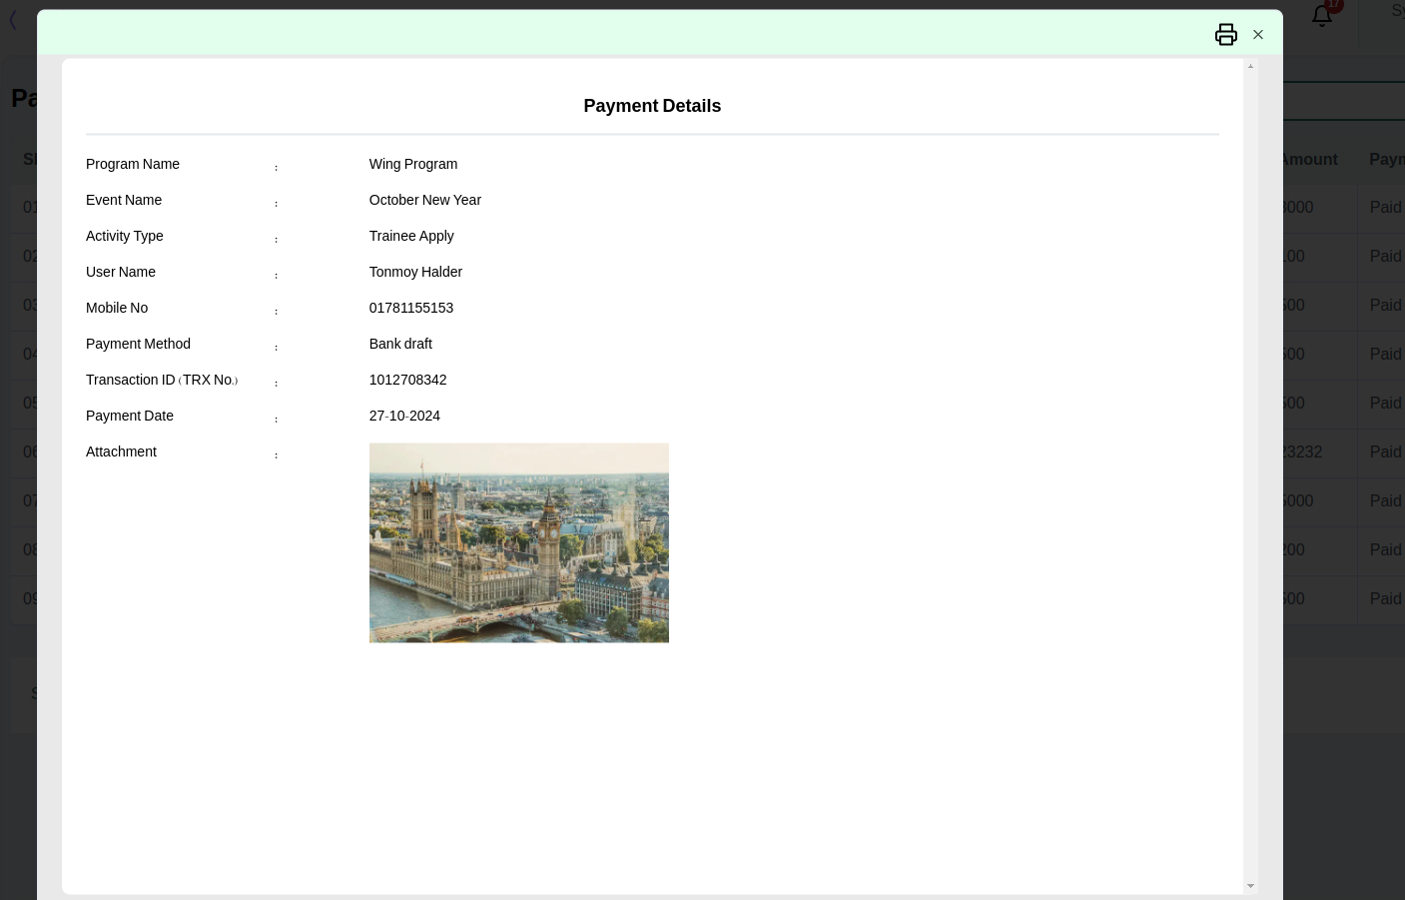Click the 'Payment Method' label

pyautogui.click(x=138, y=344)
